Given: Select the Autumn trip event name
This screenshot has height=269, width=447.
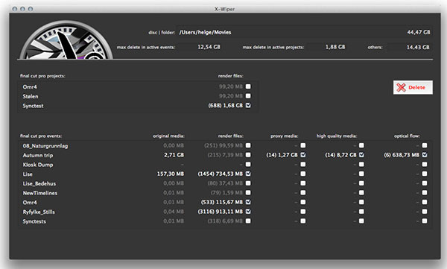Looking at the screenshot, I should [38, 156].
